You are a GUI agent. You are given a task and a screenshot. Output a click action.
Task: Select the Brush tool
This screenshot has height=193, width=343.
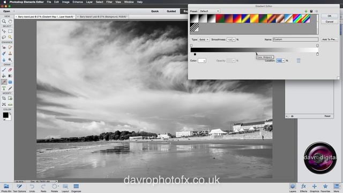pyautogui.click(x=4, y=70)
